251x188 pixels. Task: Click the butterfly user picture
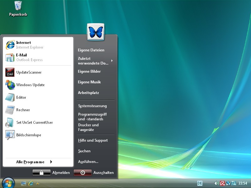[96, 32]
